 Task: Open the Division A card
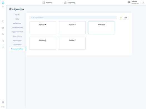[43, 28]
